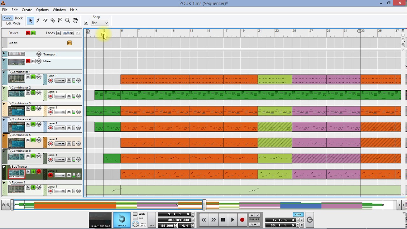This screenshot has width=407, height=229.
Task: Open the Window menu
Action: tap(59, 10)
